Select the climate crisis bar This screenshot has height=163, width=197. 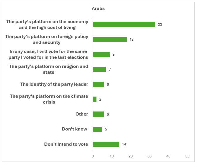95,99
